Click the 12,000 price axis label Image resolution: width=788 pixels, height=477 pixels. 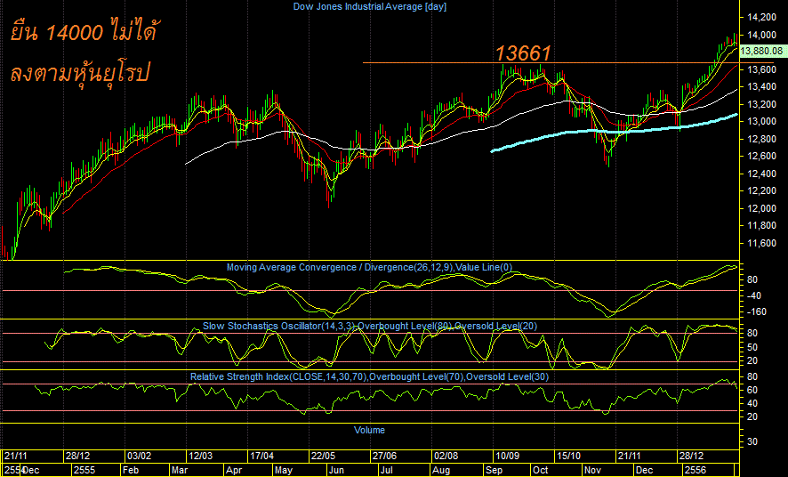(762, 208)
